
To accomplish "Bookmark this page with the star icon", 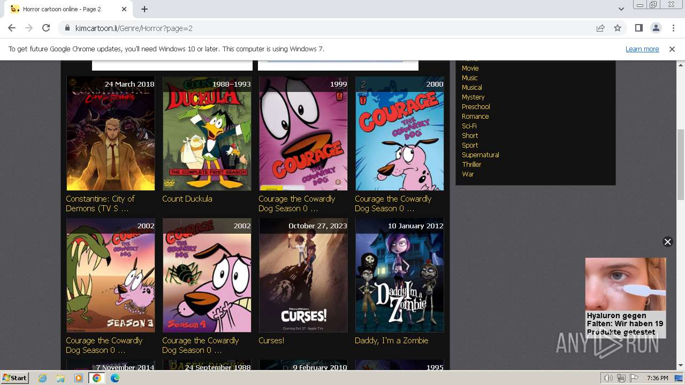I will 618,28.
